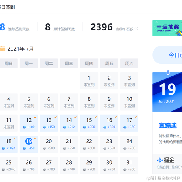
Task: Click the 宜蹦迪 fortune heading
Action: 168,125
